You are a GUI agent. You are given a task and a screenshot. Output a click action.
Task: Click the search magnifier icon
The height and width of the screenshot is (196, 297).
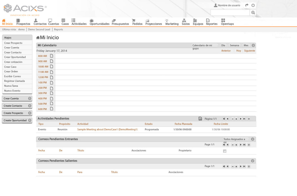(x=253, y=13)
